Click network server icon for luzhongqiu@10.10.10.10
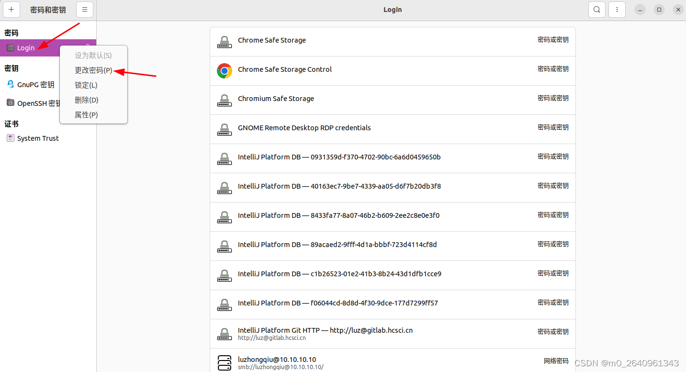Screen dimensions: 686x372 click(224, 362)
